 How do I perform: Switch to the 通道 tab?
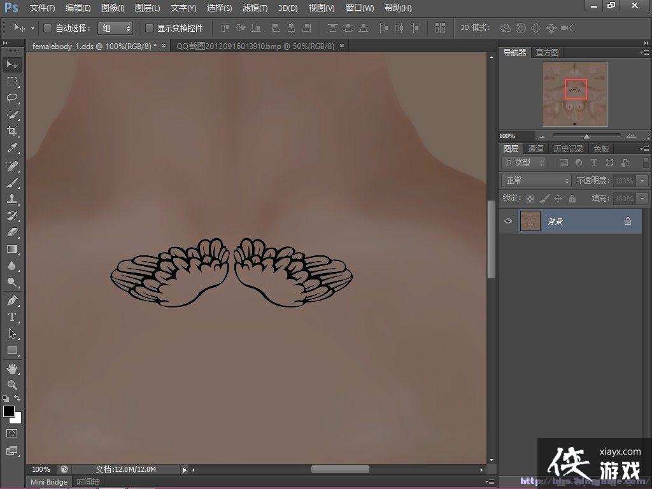(x=536, y=148)
